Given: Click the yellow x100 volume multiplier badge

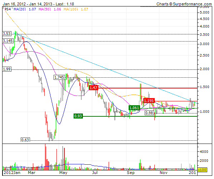Looking at the screenshot, I should (202, 170).
